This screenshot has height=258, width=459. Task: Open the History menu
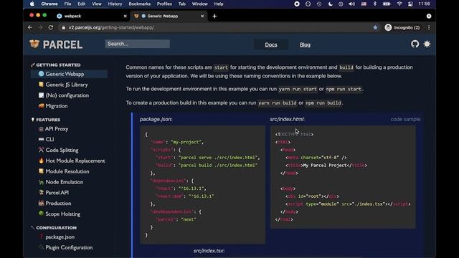115,4
